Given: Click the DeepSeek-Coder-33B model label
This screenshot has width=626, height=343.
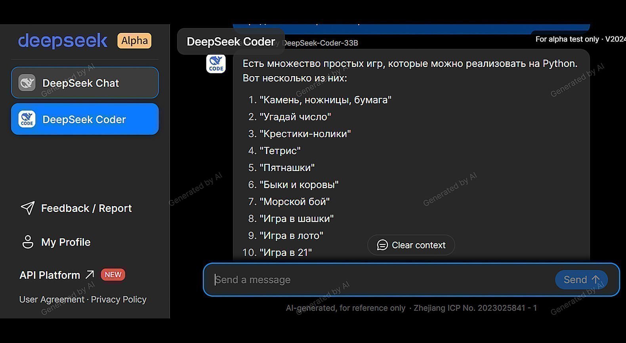Looking at the screenshot, I should pyautogui.click(x=320, y=43).
